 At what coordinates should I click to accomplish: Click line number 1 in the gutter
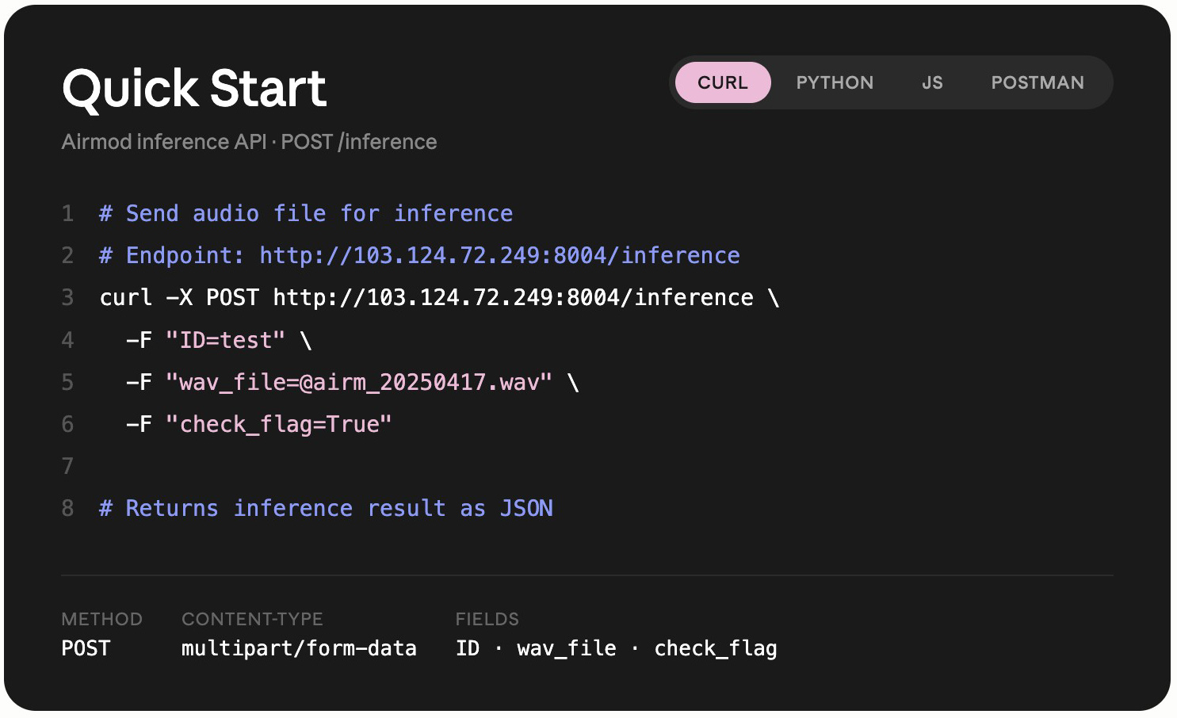pos(67,213)
